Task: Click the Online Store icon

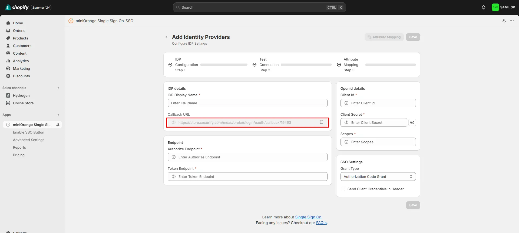Action: click(8, 103)
